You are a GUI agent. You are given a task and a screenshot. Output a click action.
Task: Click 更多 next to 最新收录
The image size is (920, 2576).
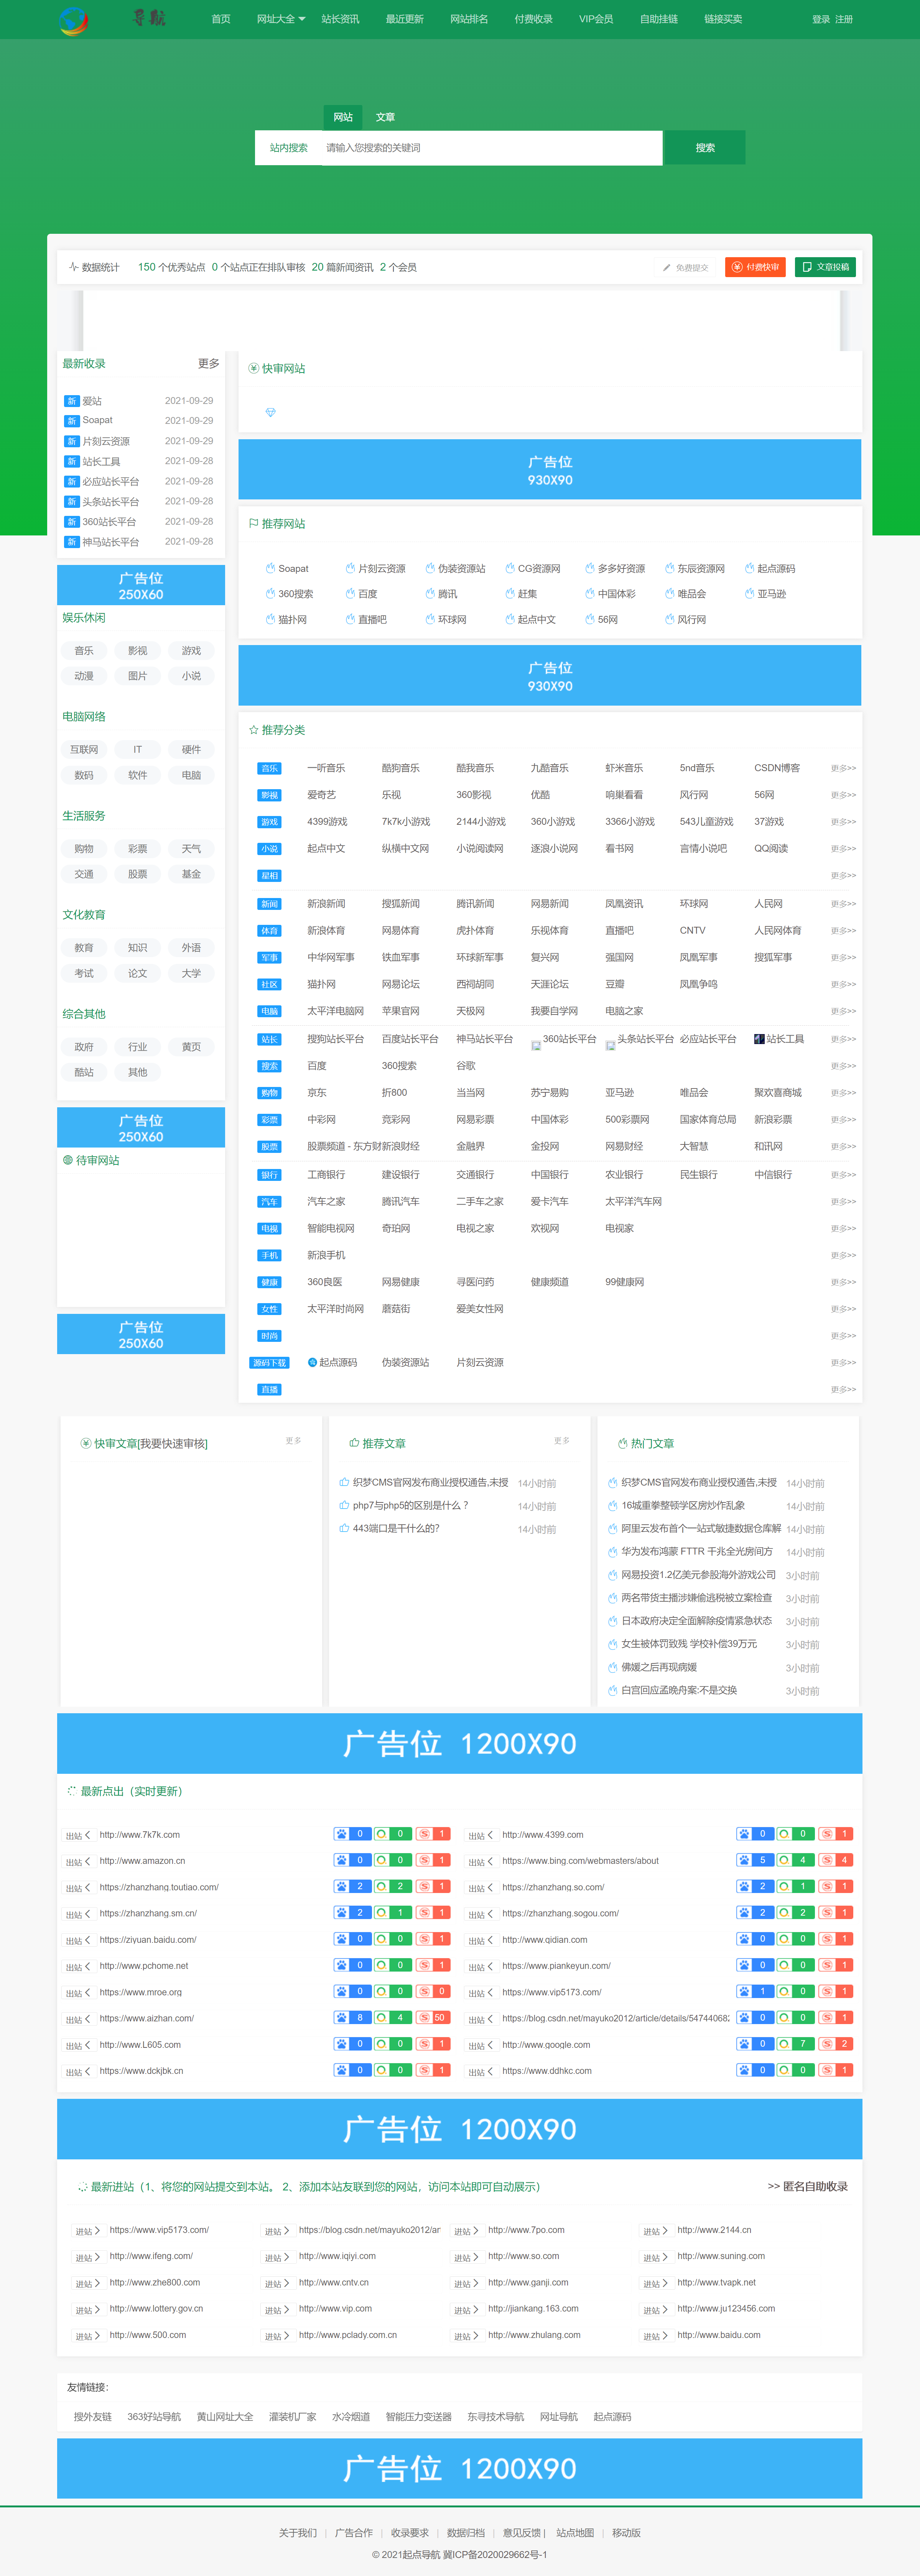pyautogui.click(x=208, y=364)
